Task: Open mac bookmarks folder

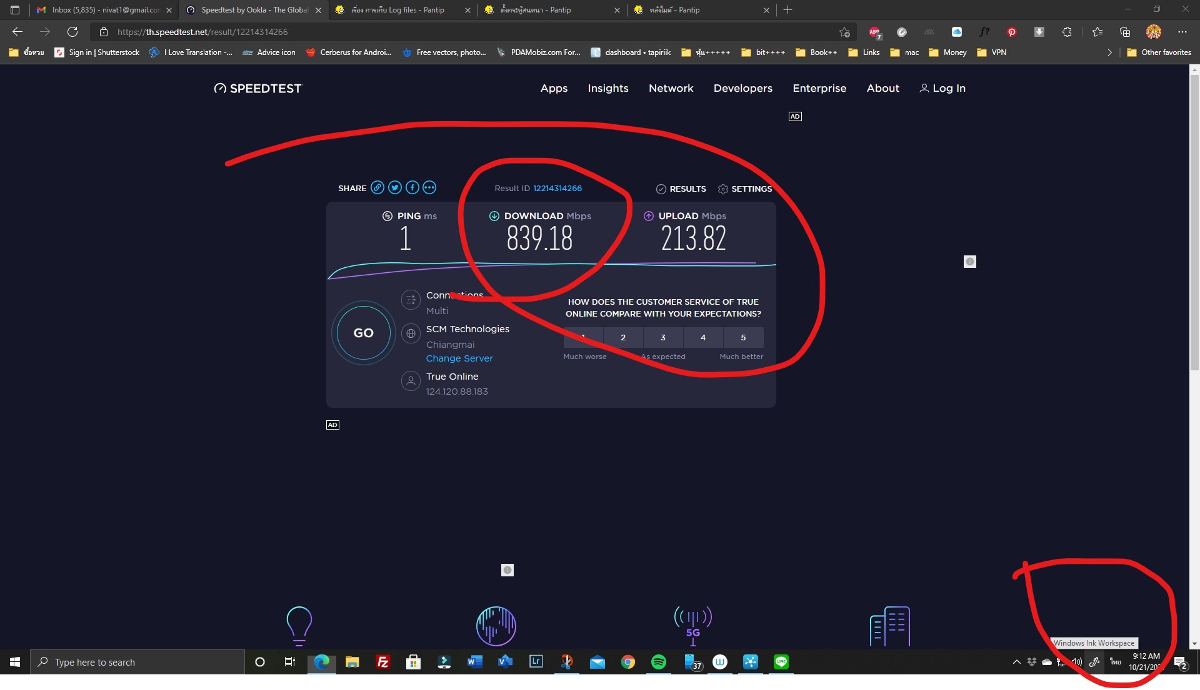Action: click(904, 52)
